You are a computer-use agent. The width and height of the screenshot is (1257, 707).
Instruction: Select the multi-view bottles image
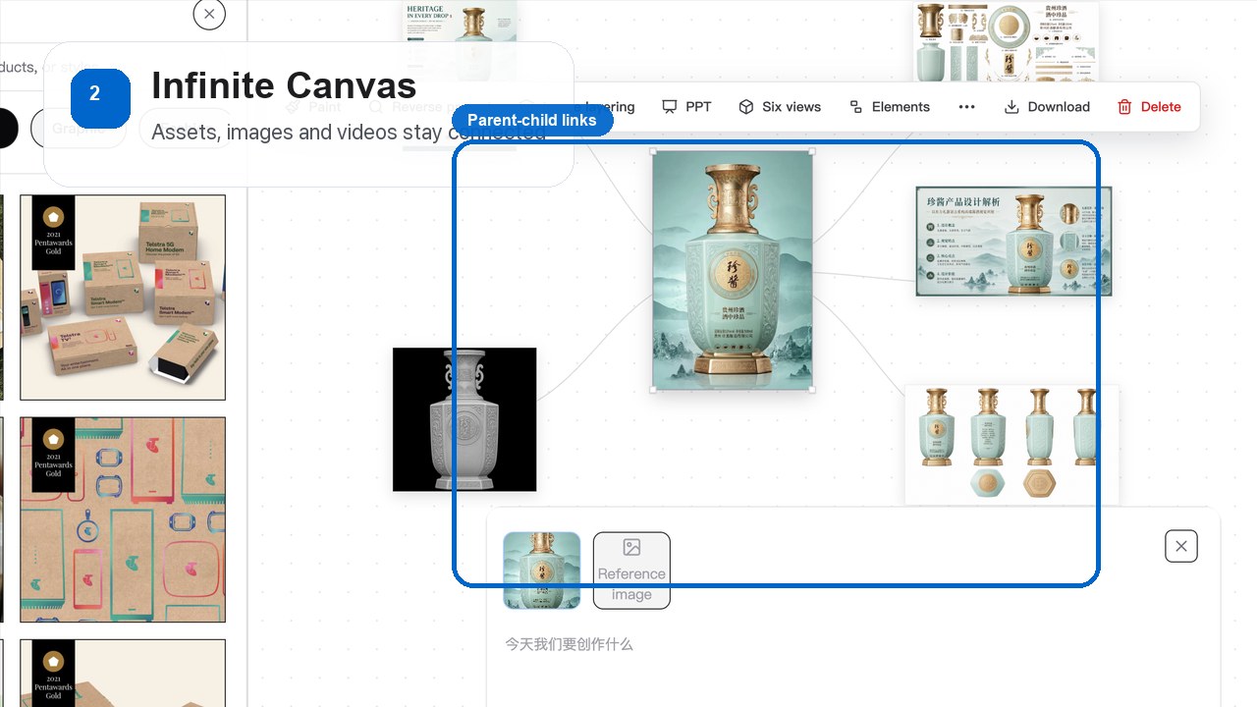tap(1011, 444)
